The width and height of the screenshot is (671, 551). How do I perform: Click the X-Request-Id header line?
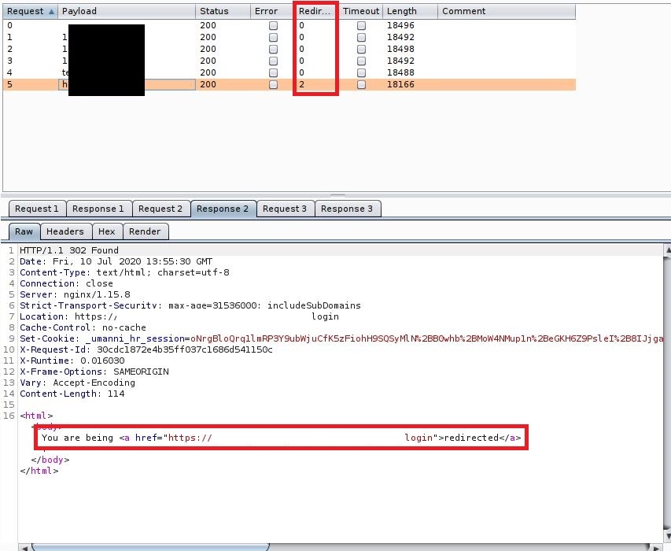coord(146,349)
